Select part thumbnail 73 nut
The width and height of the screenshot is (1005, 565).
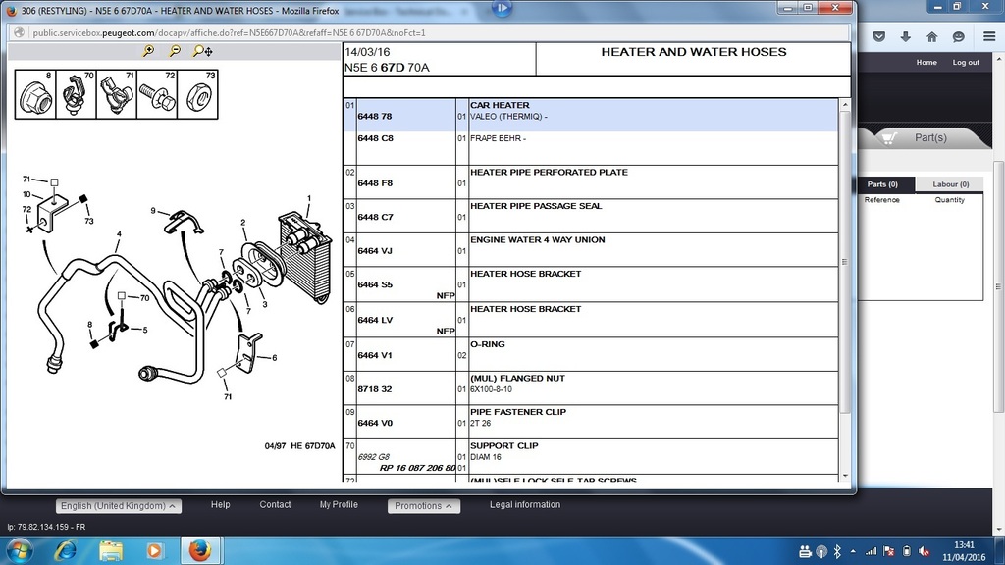click(197, 95)
